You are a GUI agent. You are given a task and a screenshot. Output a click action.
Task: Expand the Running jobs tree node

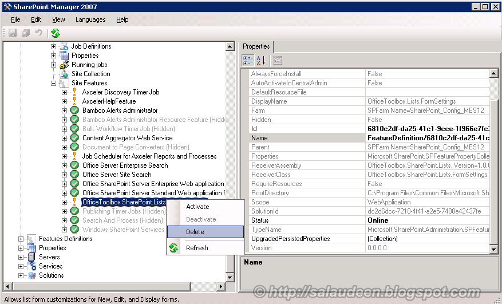tap(53, 65)
